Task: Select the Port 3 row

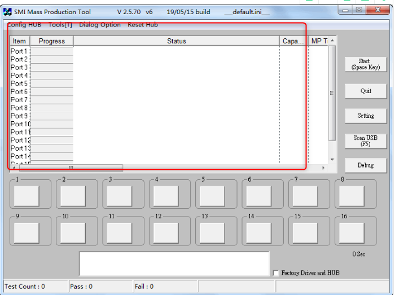Action: point(169,68)
